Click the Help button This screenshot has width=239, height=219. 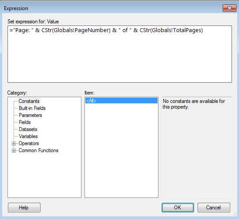[24, 208]
